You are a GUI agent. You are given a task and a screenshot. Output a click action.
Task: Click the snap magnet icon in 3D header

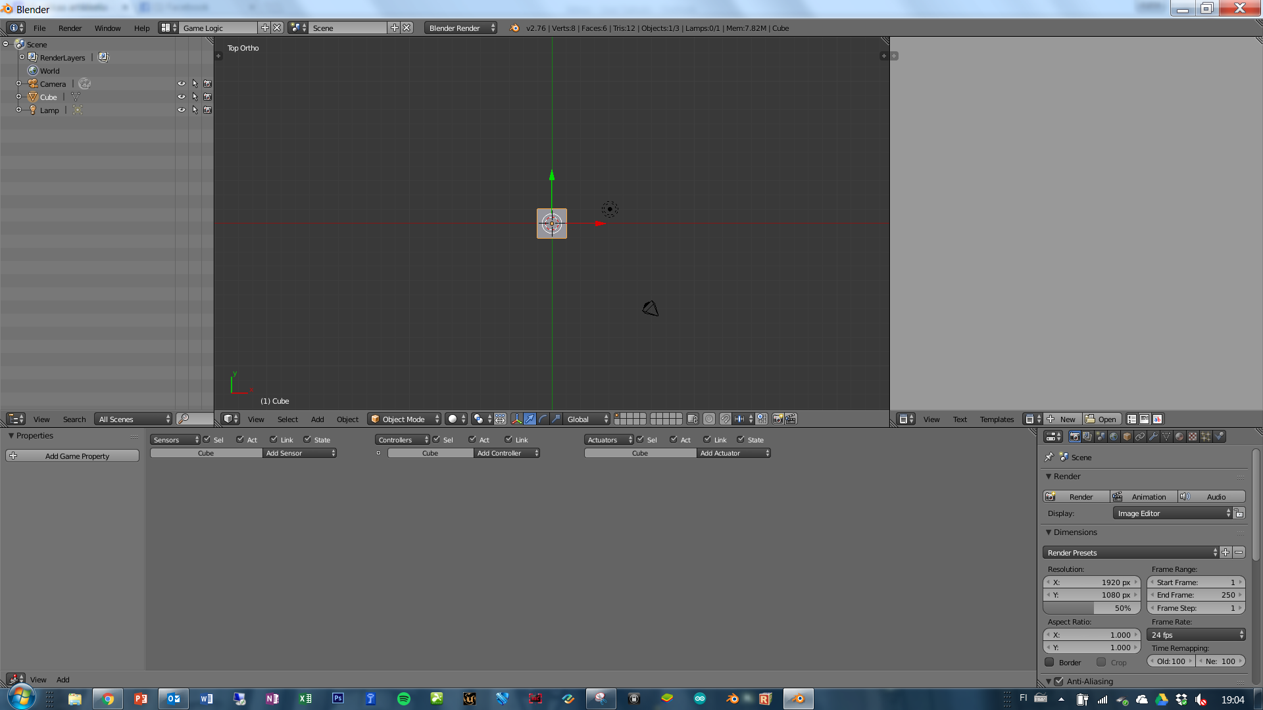click(x=725, y=419)
